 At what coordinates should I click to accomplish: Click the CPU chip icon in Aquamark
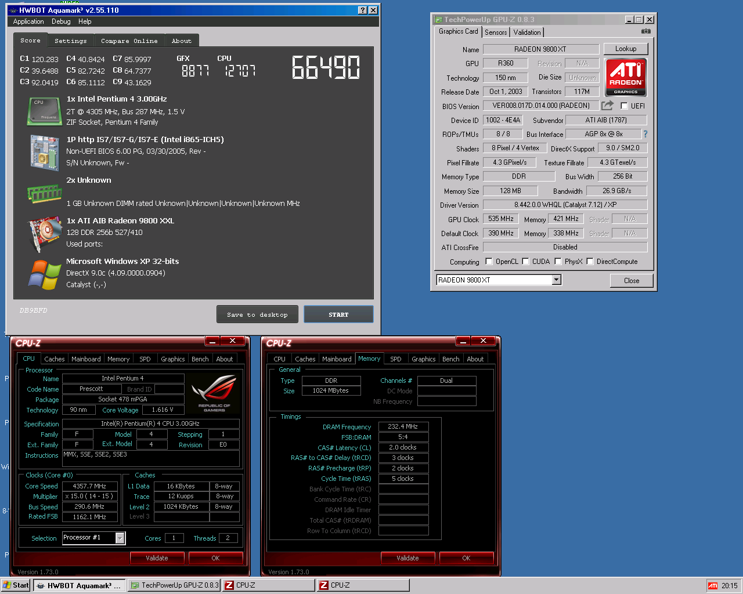point(45,111)
